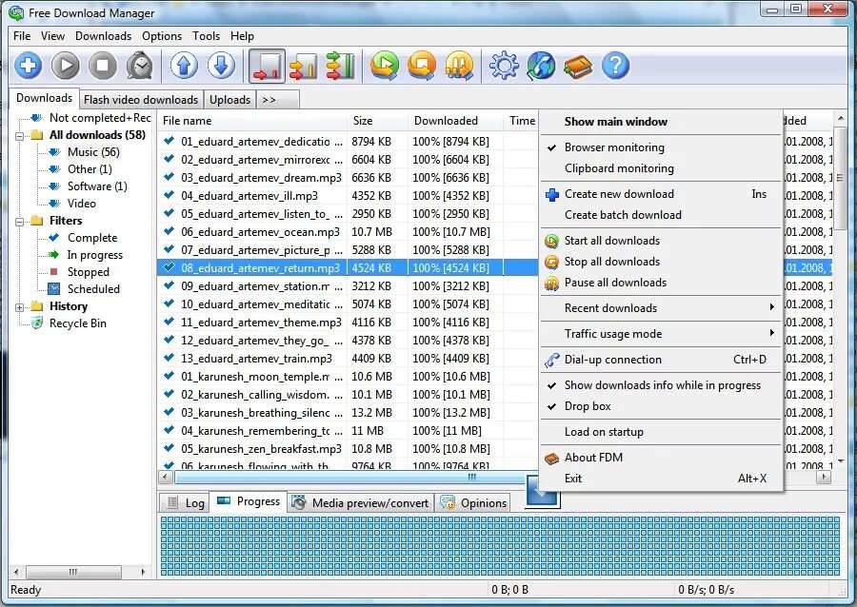
Task: Expand the History tree node
Action: (x=20, y=306)
